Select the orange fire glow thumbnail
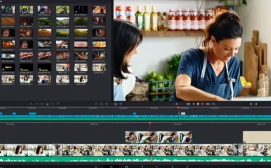 8,44
